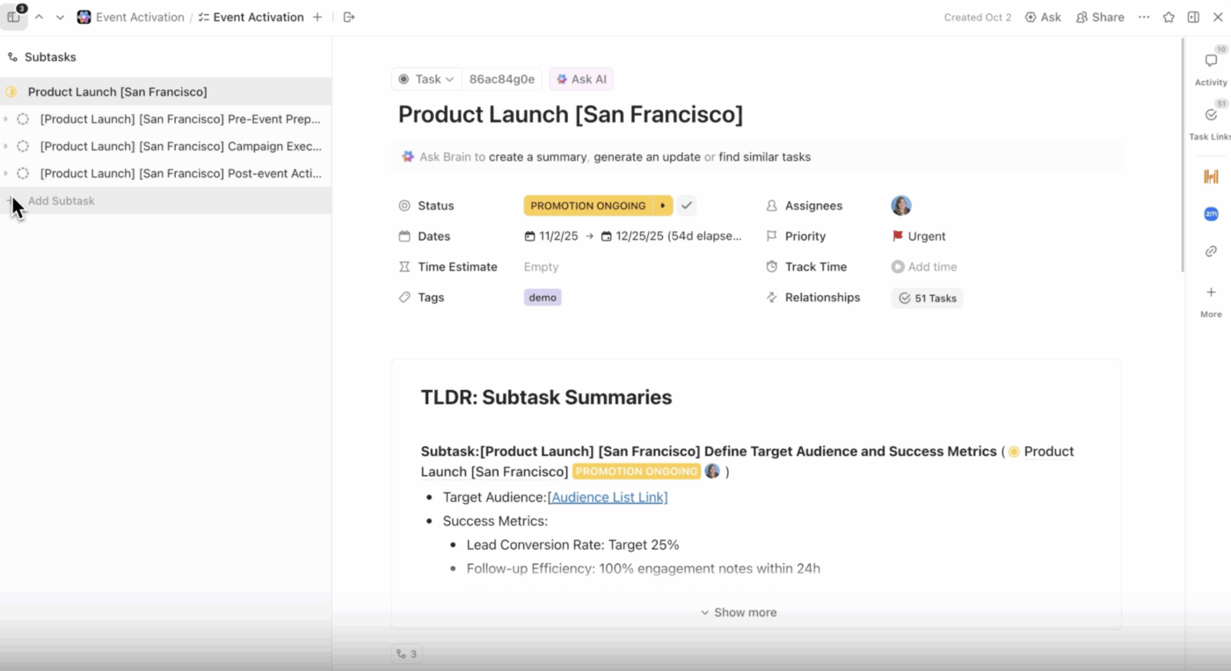
Task: Ask Brain to find similar tasks
Action: [x=765, y=157]
